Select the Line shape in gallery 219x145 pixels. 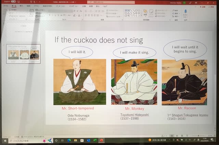click(x=131, y=11)
